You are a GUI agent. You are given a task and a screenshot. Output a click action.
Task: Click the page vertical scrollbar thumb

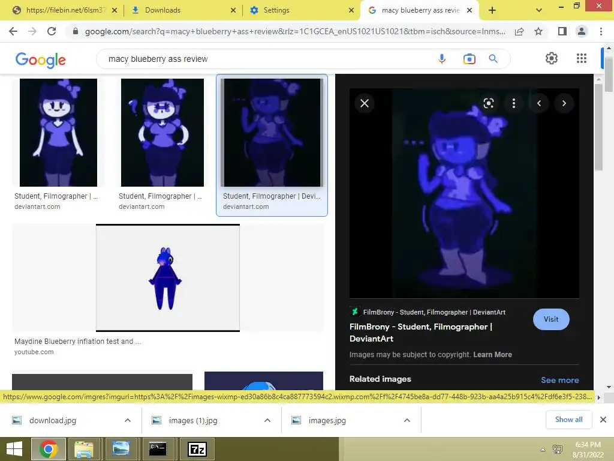tap(609, 74)
